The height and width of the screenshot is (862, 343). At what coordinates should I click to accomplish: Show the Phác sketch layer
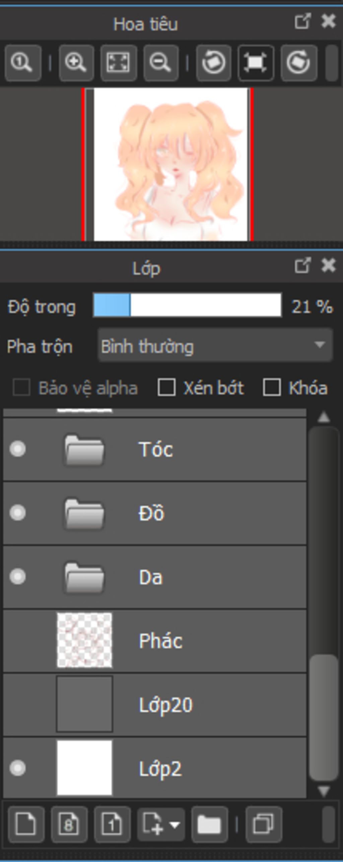pyautogui.click(x=17, y=640)
